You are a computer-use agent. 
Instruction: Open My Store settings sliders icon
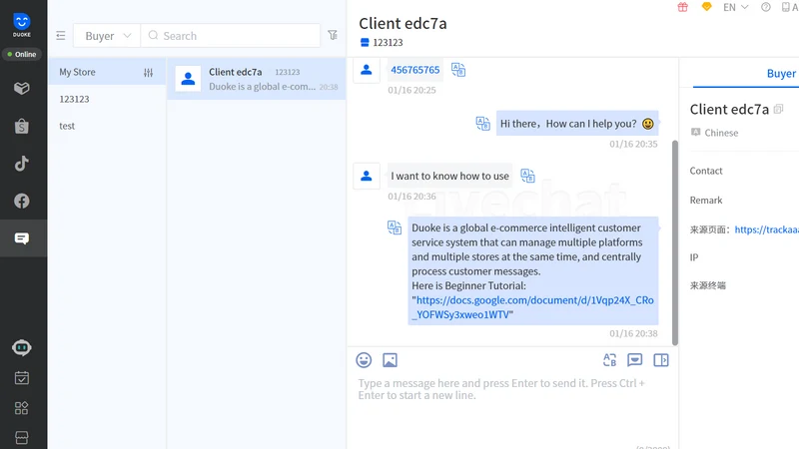pyautogui.click(x=148, y=72)
